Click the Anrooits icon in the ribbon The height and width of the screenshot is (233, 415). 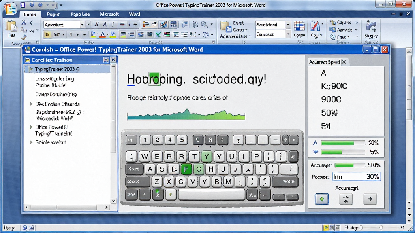click(x=333, y=30)
